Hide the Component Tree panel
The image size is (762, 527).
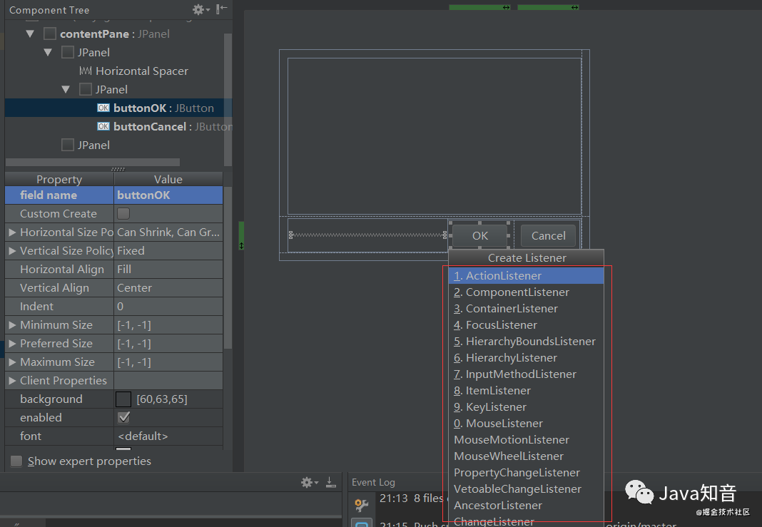click(222, 9)
